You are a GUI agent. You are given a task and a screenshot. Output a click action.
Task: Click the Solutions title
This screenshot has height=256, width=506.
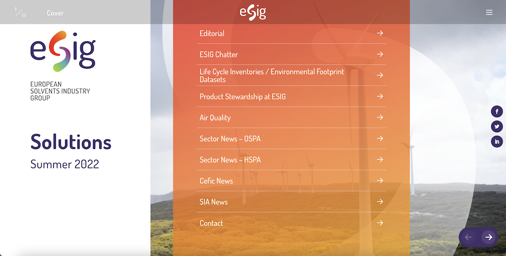(x=71, y=142)
